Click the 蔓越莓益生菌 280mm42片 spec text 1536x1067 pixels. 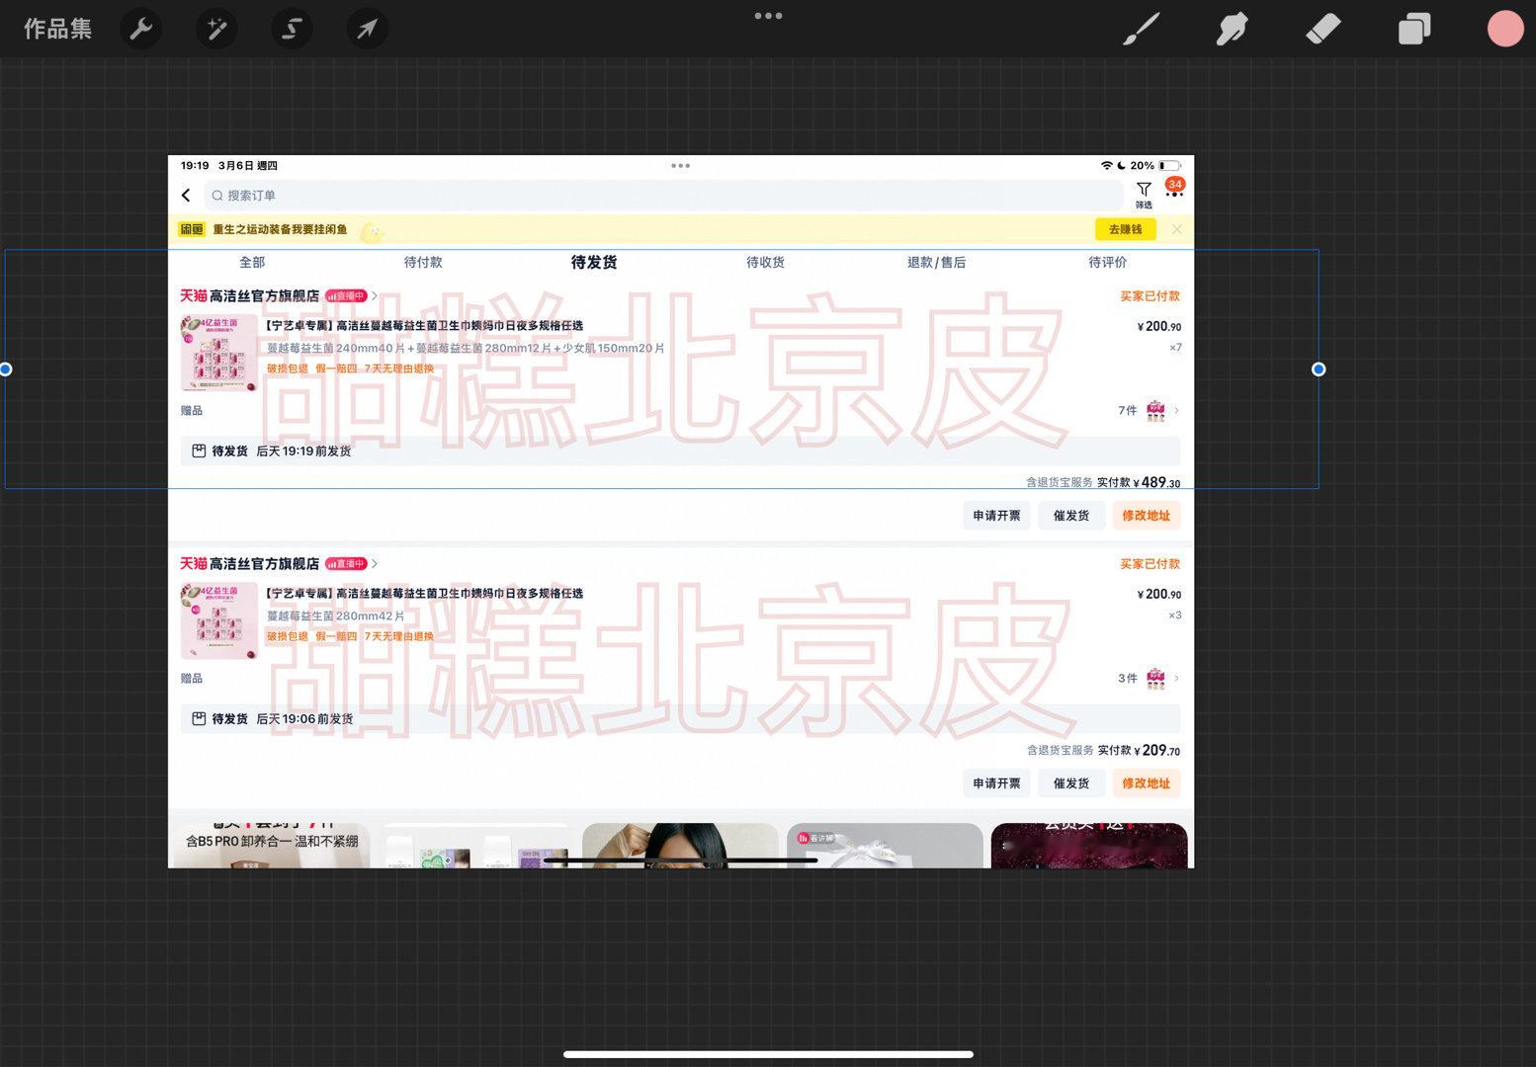pos(336,616)
